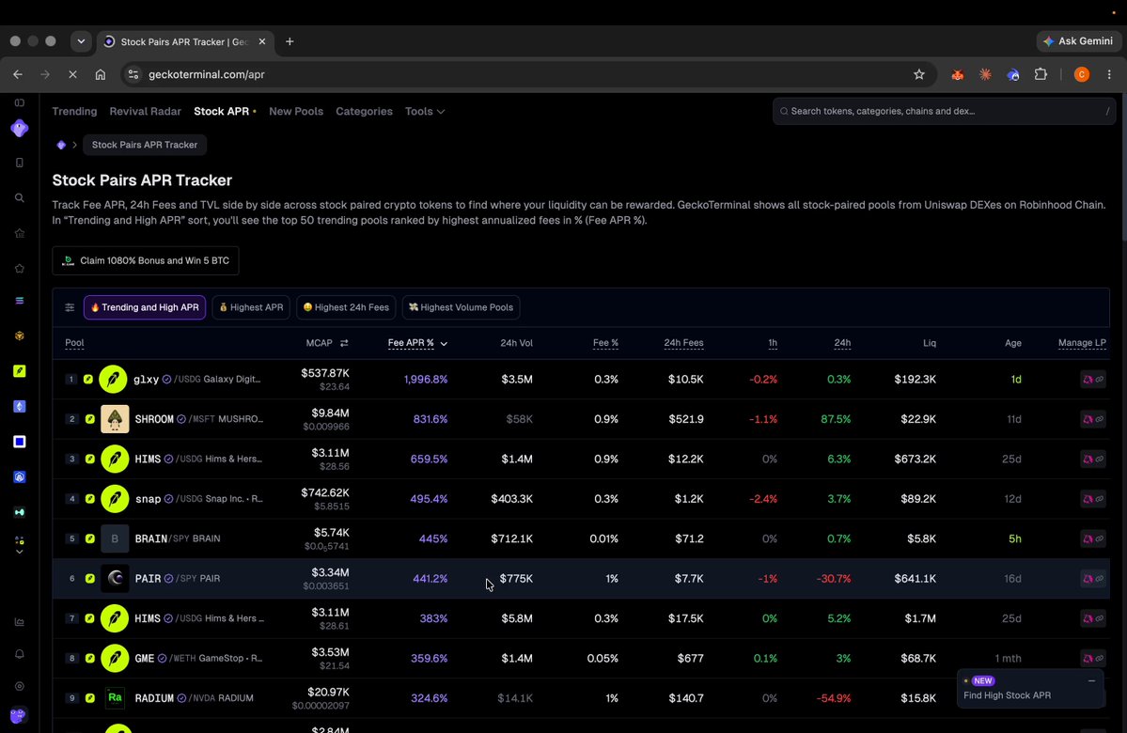The width and height of the screenshot is (1127, 733).
Task: Bookmark this page with the star icon
Action: (x=918, y=75)
